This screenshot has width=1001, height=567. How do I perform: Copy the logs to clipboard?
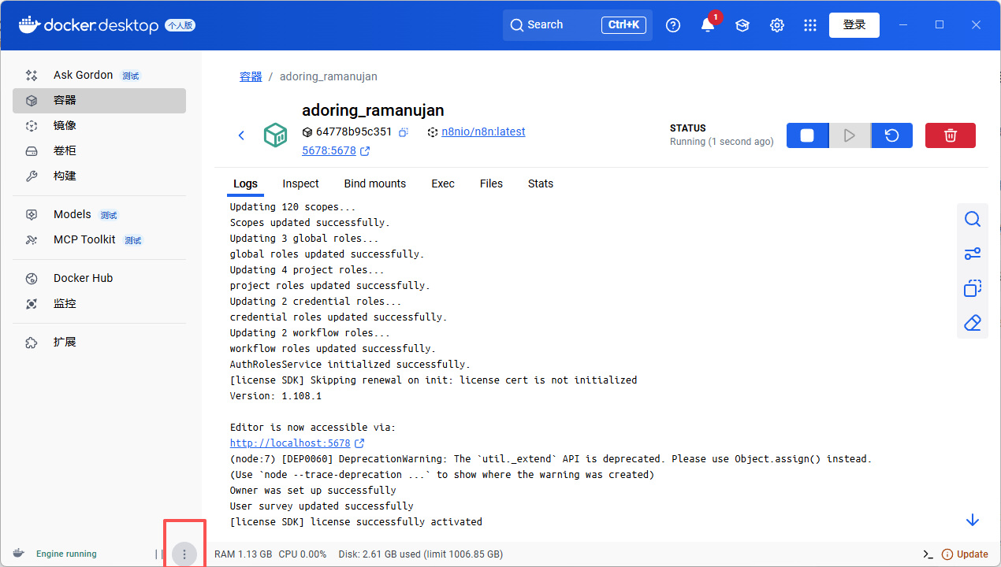coord(973,288)
